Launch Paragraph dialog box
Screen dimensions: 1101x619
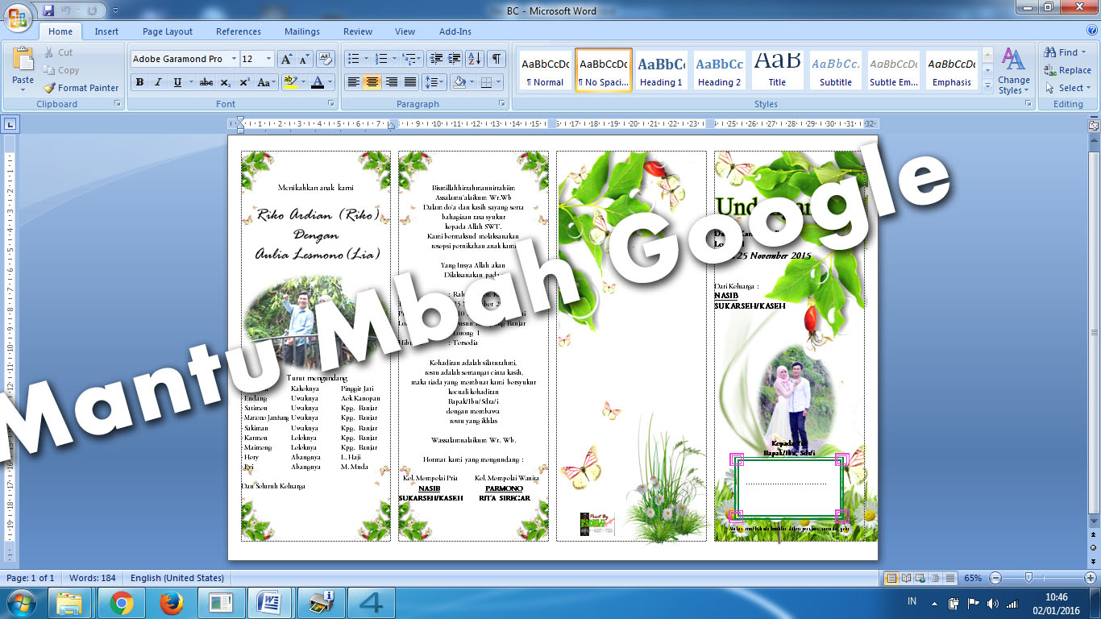click(502, 104)
